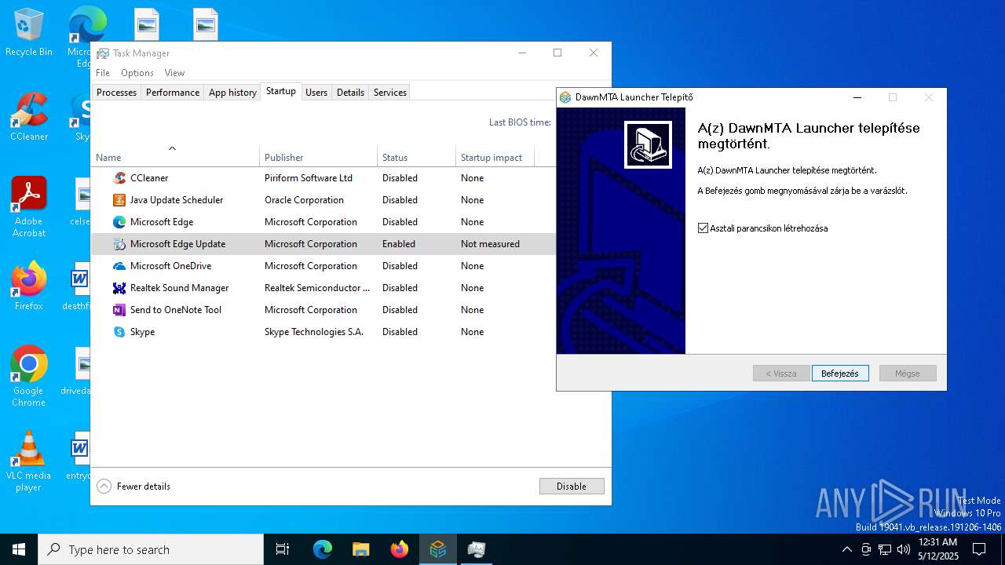
Task: Open the File menu in Task Manager
Action: coord(103,73)
